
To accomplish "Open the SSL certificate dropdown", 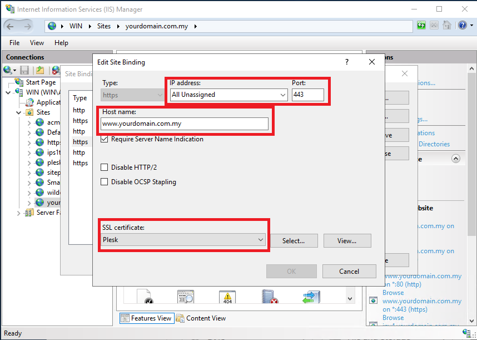I will click(x=260, y=240).
